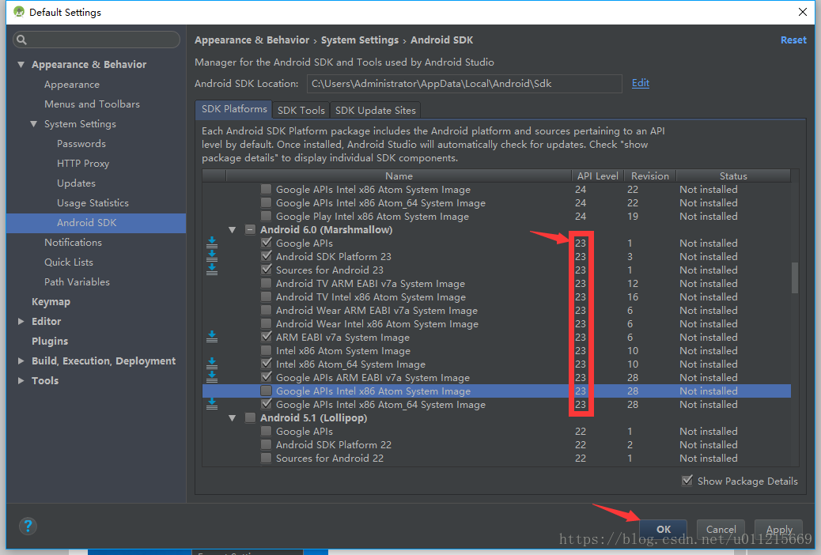The height and width of the screenshot is (555, 821).
Task: Open Passwords settings
Action: click(x=81, y=143)
